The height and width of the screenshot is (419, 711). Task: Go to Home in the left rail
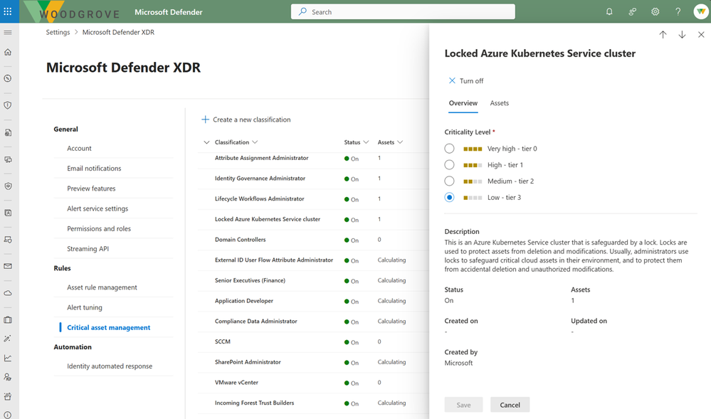pyautogui.click(x=8, y=52)
